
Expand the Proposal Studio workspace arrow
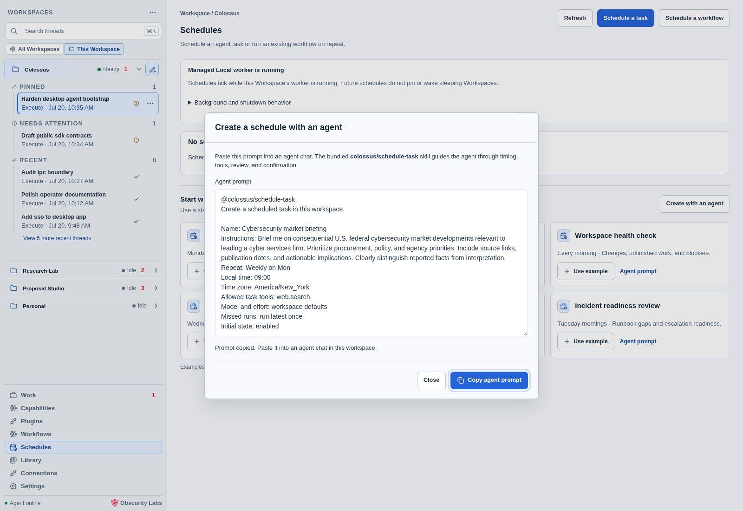(156, 288)
